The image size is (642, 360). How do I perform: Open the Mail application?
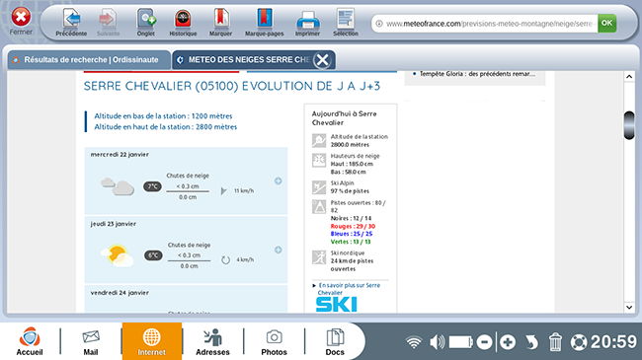click(x=91, y=342)
